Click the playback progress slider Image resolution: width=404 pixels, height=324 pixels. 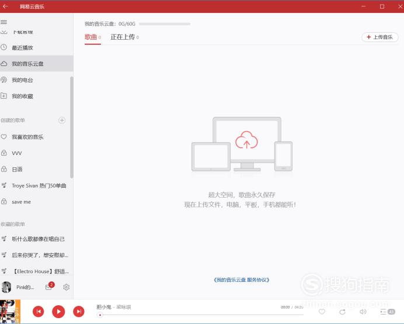200,315
